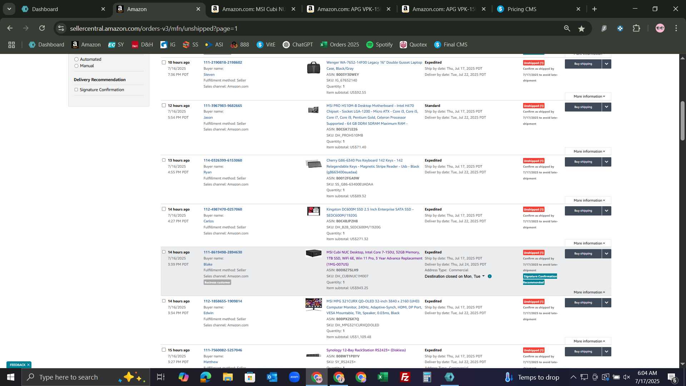Tick the checkbox for order 112-4987470-0257060
Image resolution: width=686 pixels, height=386 pixels.
tap(164, 209)
